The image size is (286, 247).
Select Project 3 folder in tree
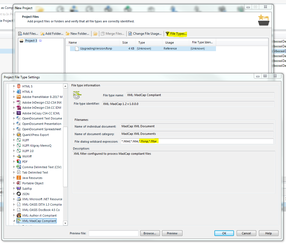pos(31,41)
